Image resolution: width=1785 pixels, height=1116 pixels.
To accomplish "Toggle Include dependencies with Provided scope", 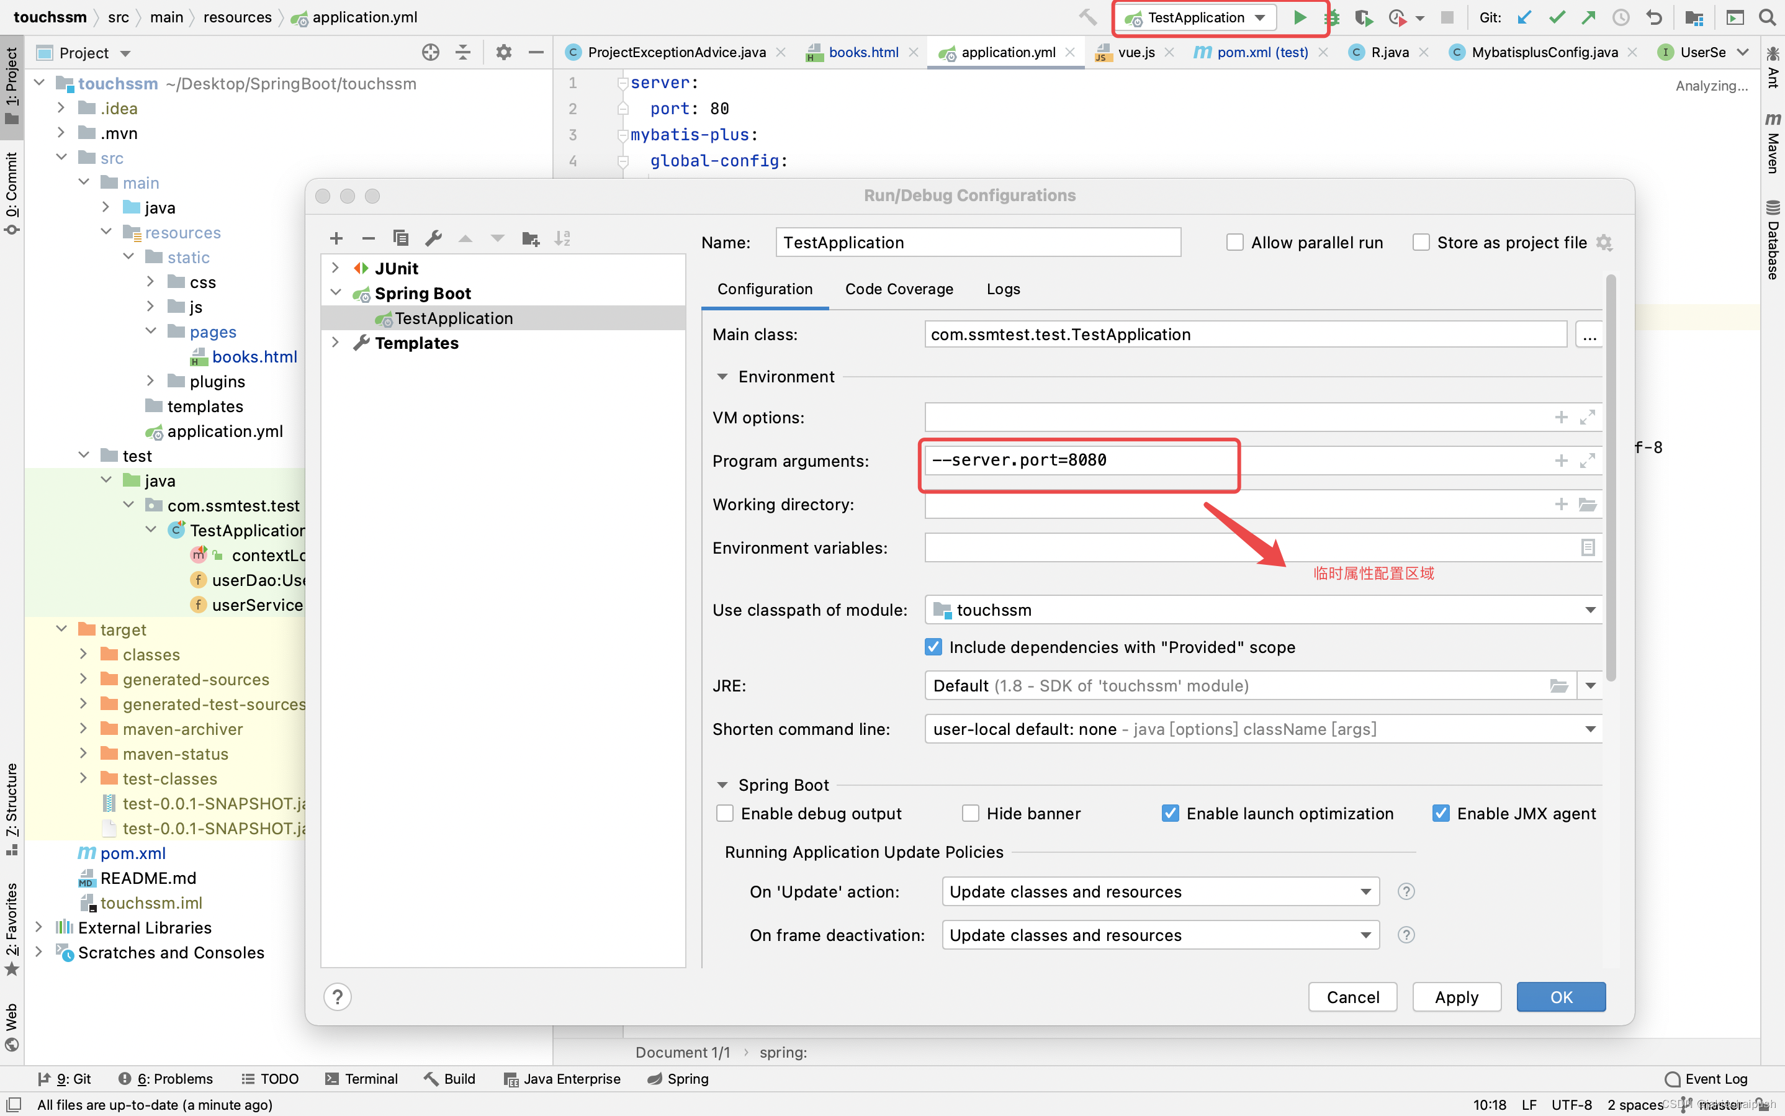I will 933,647.
